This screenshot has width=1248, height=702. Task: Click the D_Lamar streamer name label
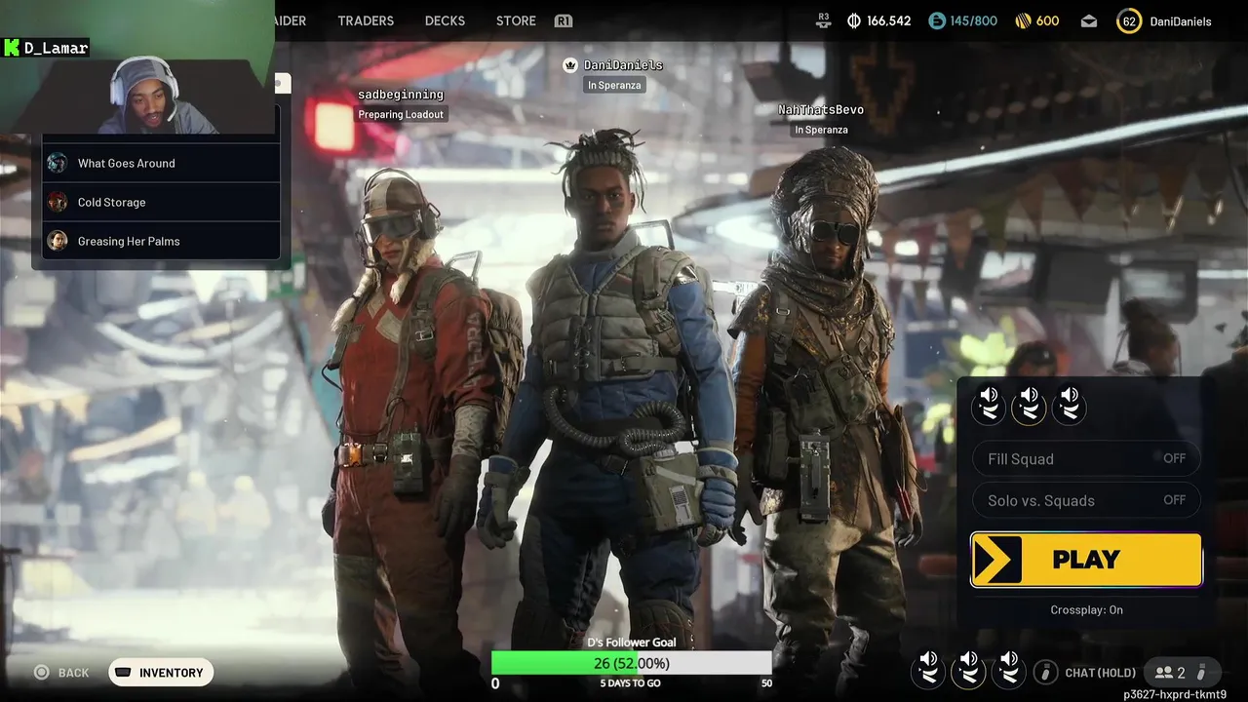click(57, 48)
